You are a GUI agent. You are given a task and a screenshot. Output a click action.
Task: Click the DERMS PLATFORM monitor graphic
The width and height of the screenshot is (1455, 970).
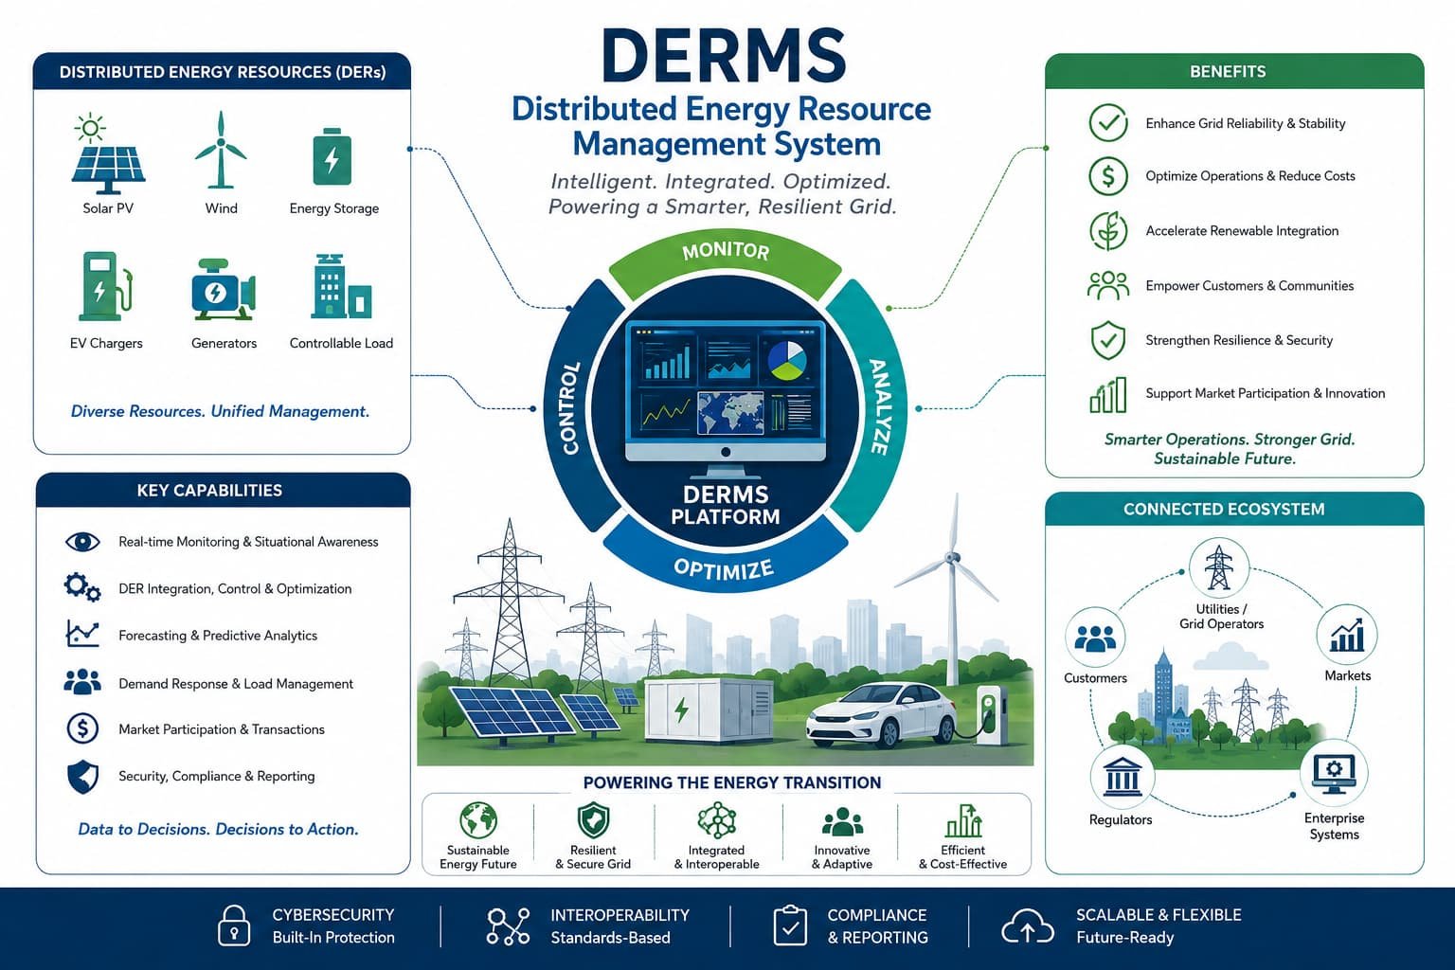click(725, 398)
